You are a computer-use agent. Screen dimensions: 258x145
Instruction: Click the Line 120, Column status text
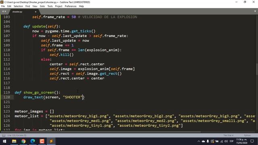(17, 135)
